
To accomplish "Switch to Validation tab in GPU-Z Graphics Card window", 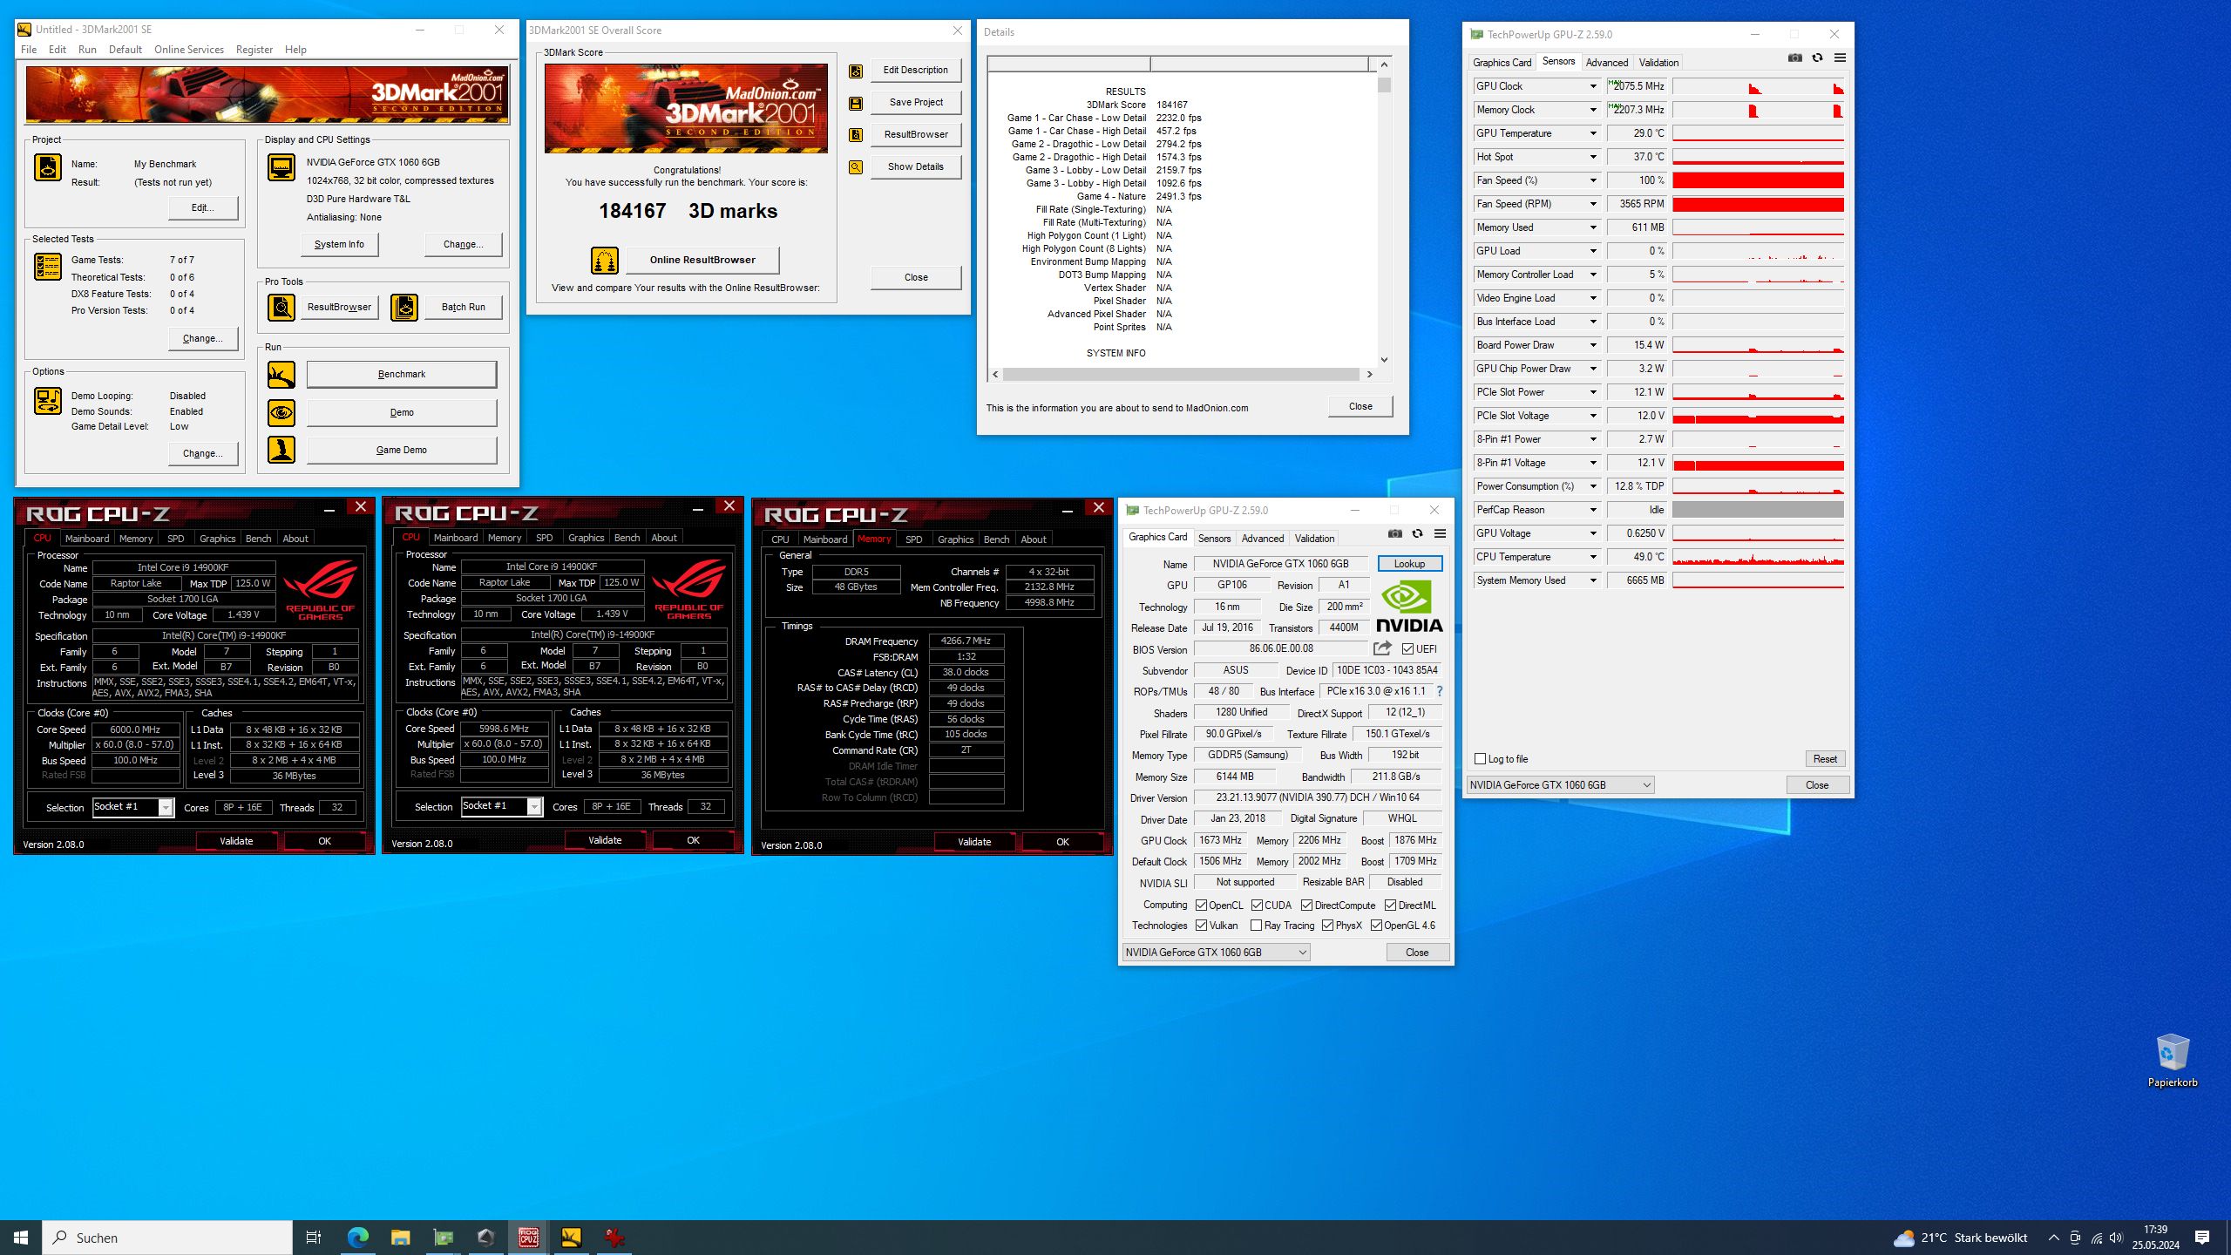I will [x=1313, y=539].
